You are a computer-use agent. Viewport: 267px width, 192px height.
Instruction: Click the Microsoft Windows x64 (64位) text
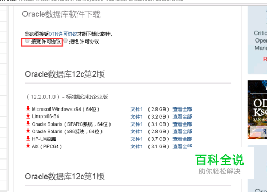click(x=66, y=109)
